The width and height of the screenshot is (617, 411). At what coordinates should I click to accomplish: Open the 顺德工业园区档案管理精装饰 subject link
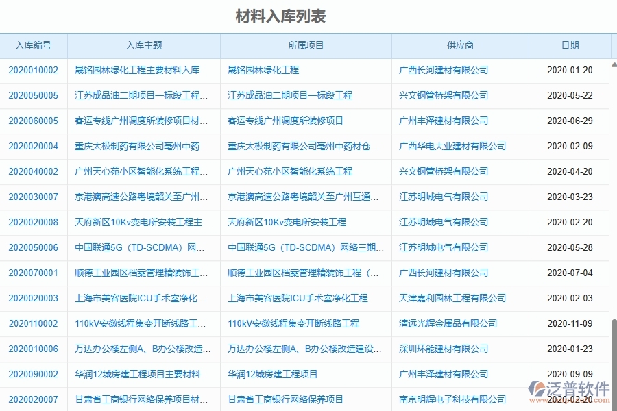[143, 273]
